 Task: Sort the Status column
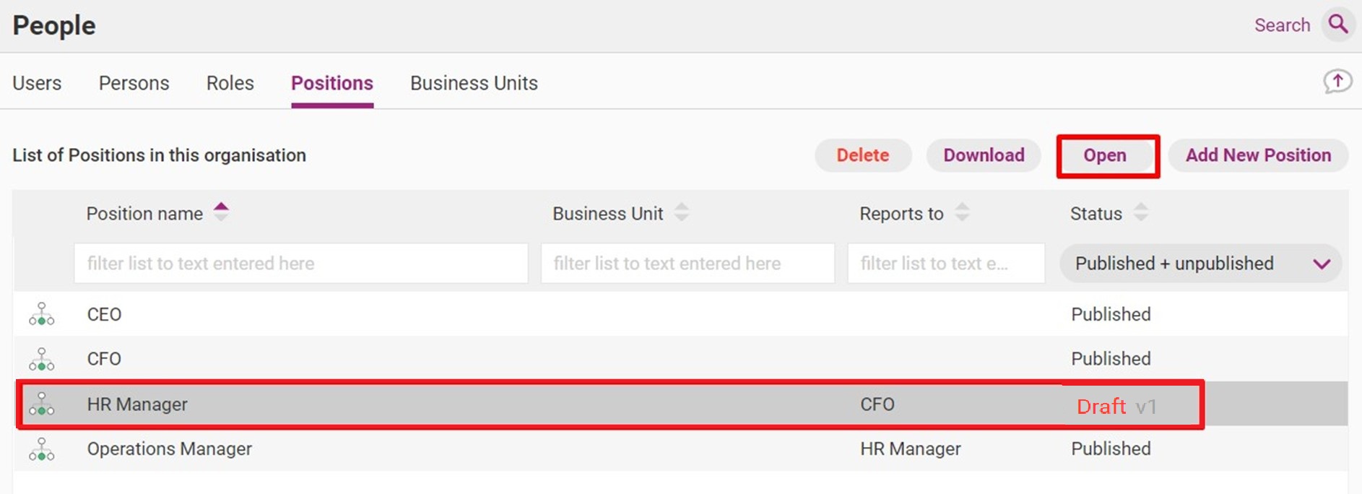(1140, 212)
